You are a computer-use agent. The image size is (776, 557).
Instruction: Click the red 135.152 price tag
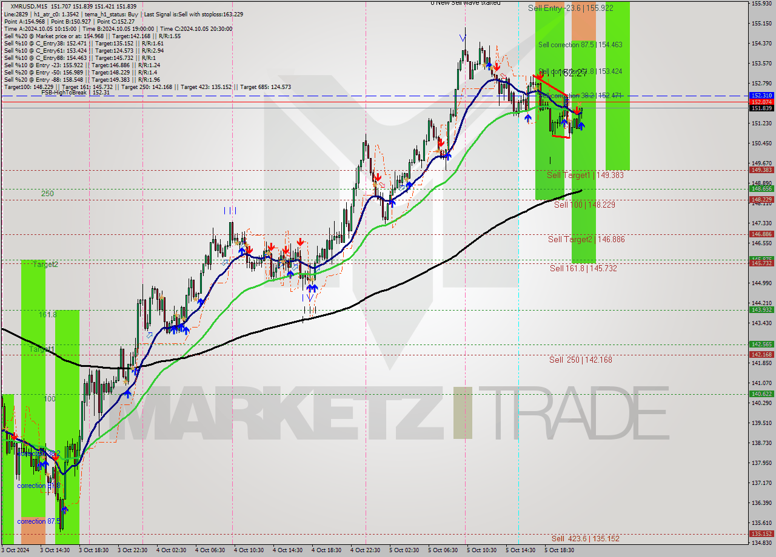(761, 534)
